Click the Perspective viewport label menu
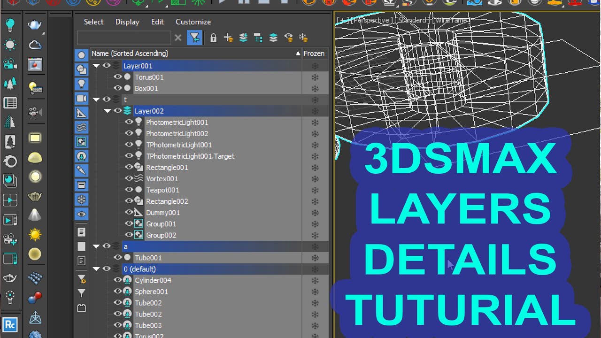The width and height of the screenshot is (601, 338). pos(371,20)
